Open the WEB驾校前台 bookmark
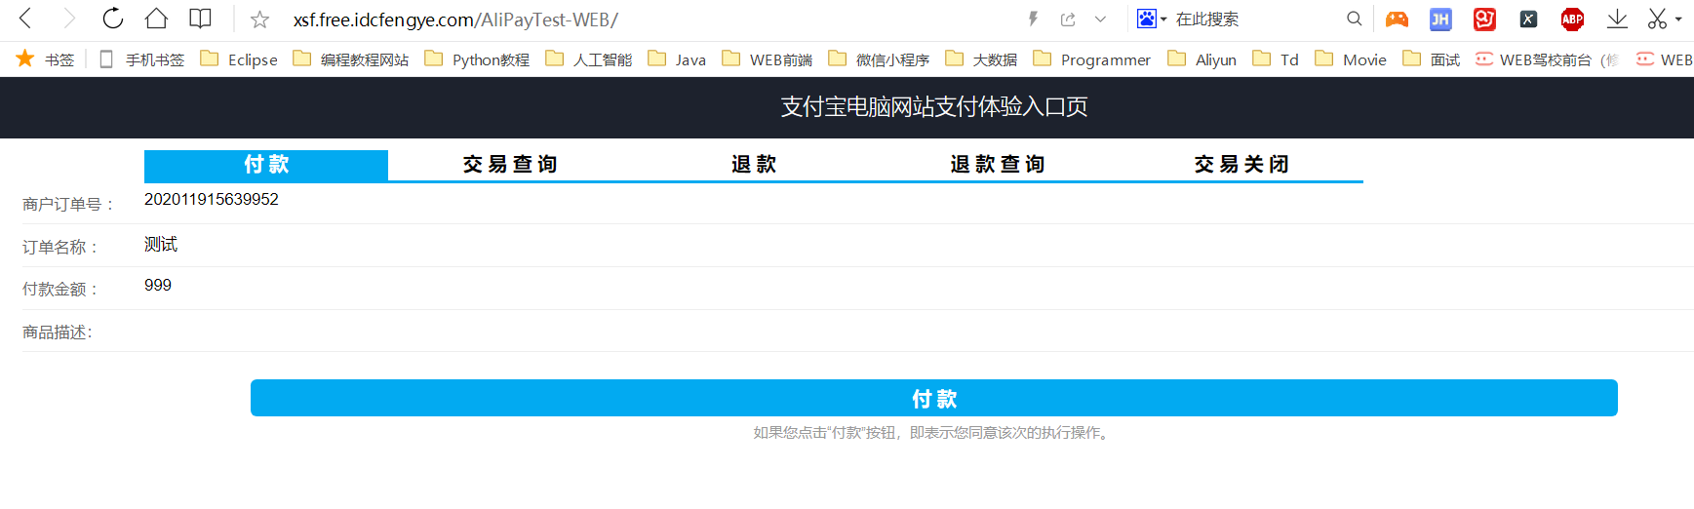This screenshot has height=509, width=1694. tap(1546, 59)
